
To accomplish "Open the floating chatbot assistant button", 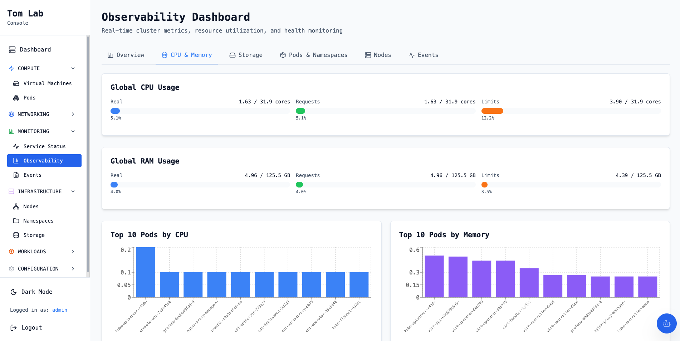I will (x=666, y=323).
